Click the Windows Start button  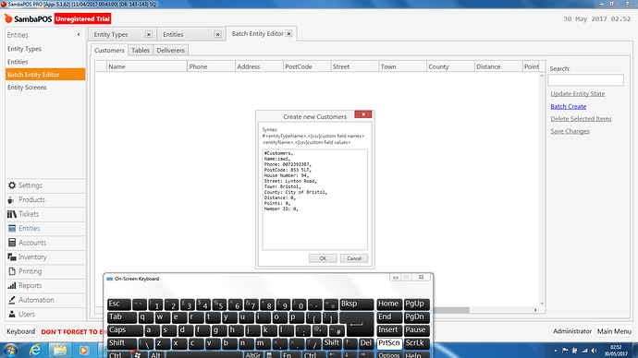(x=10, y=351)
